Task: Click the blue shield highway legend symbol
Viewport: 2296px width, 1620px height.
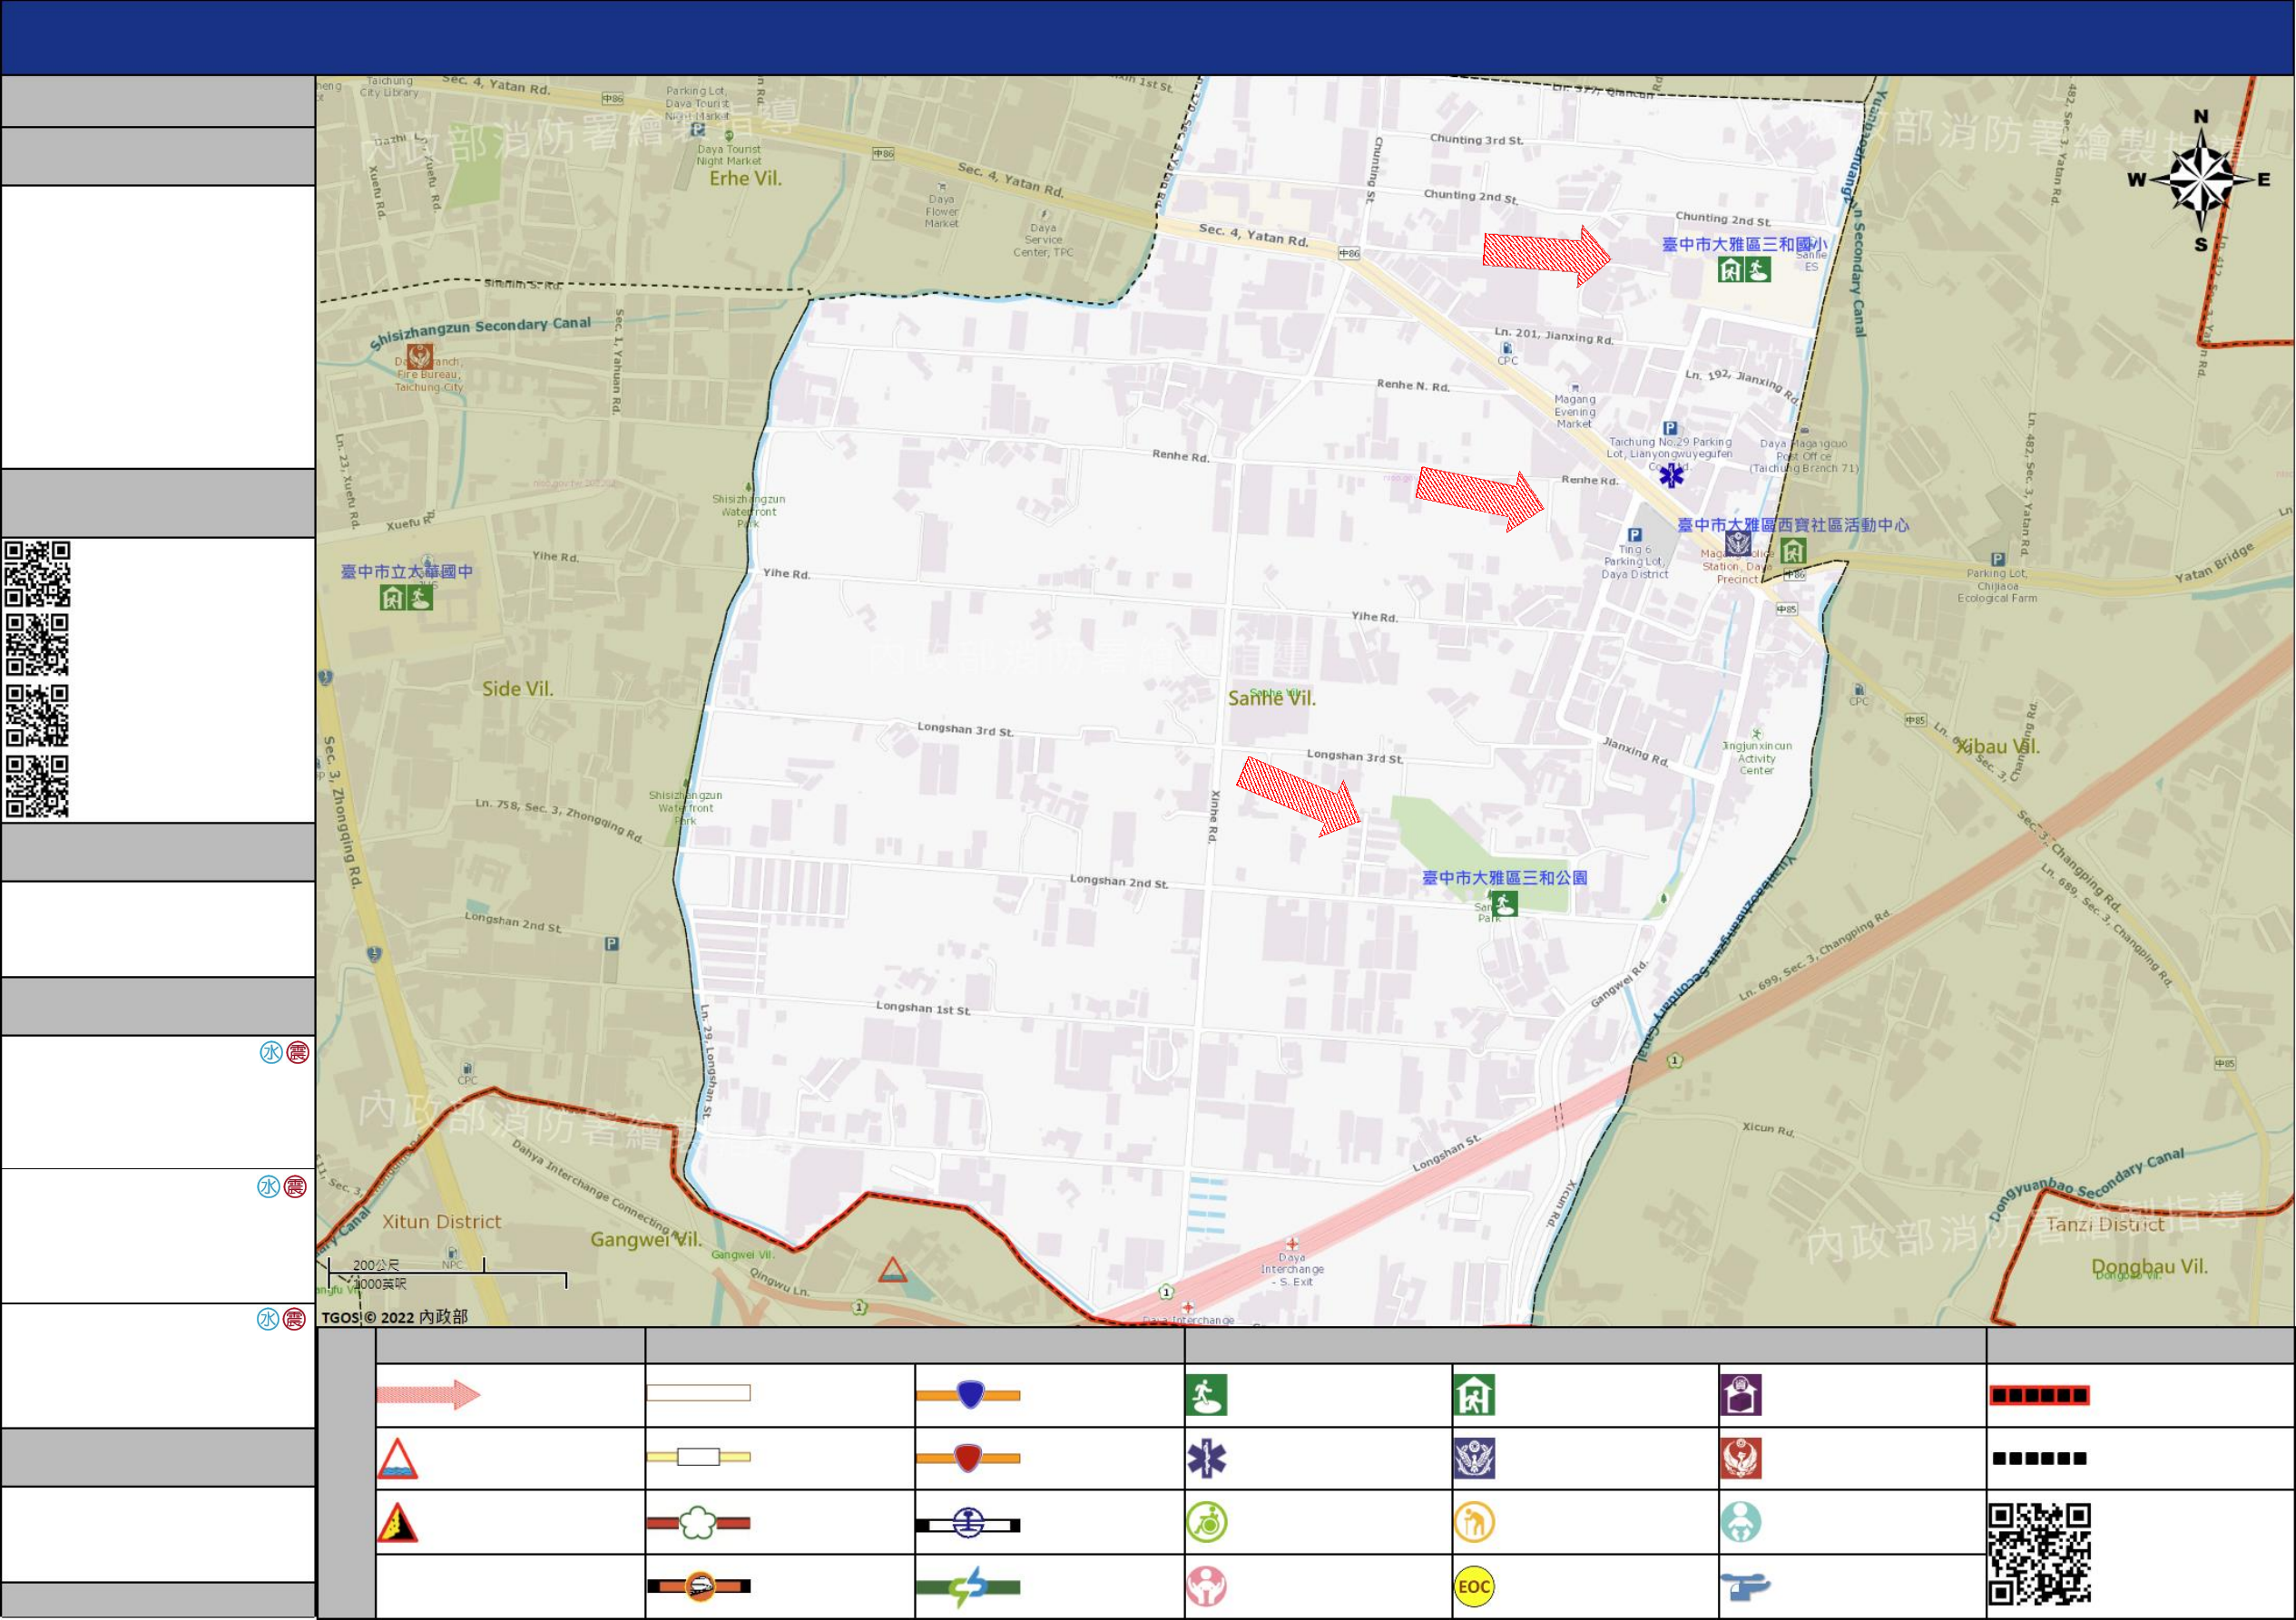Action: (x=968, y=1394)
